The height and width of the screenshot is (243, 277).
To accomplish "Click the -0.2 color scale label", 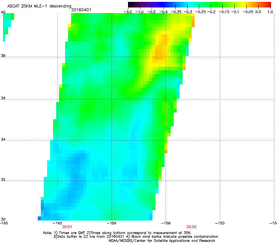I will [211, 12].
